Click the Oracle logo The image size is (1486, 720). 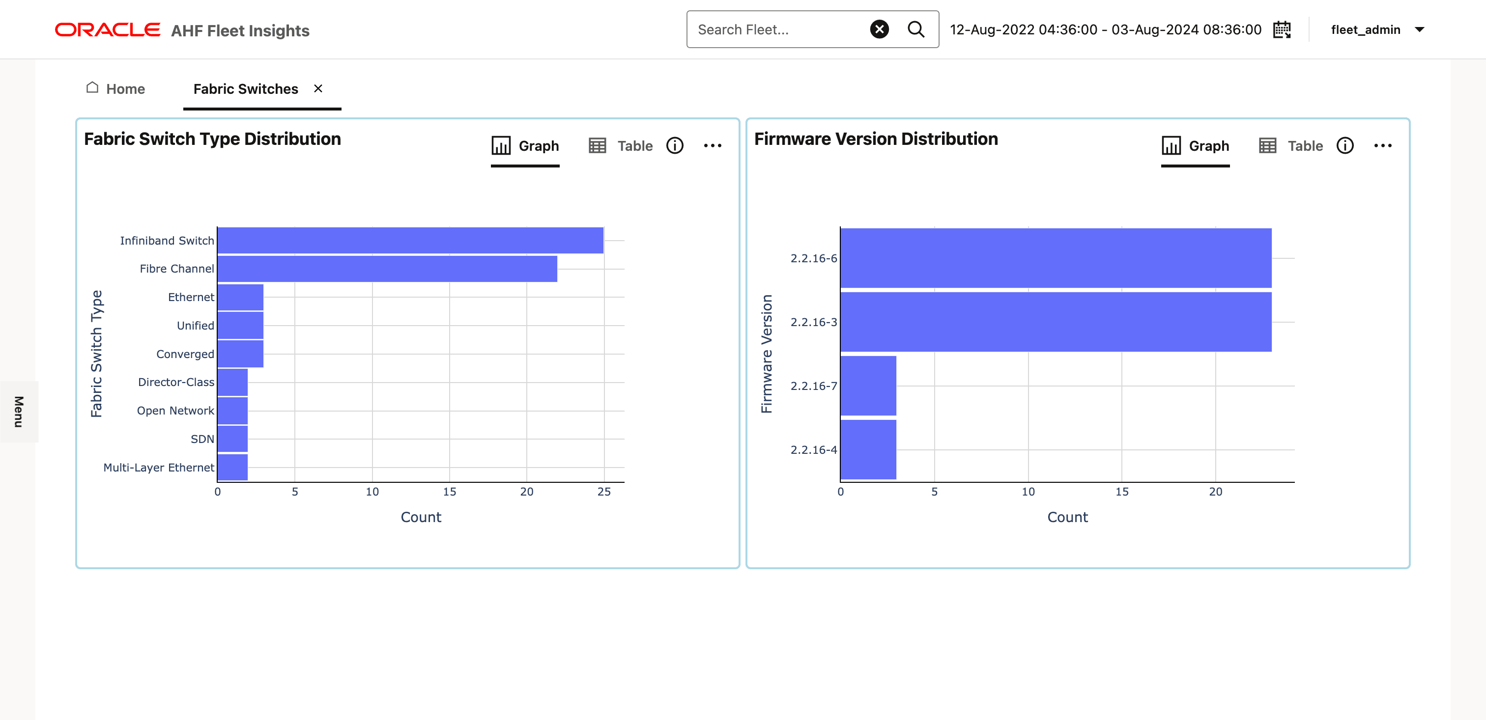point(107,30)
